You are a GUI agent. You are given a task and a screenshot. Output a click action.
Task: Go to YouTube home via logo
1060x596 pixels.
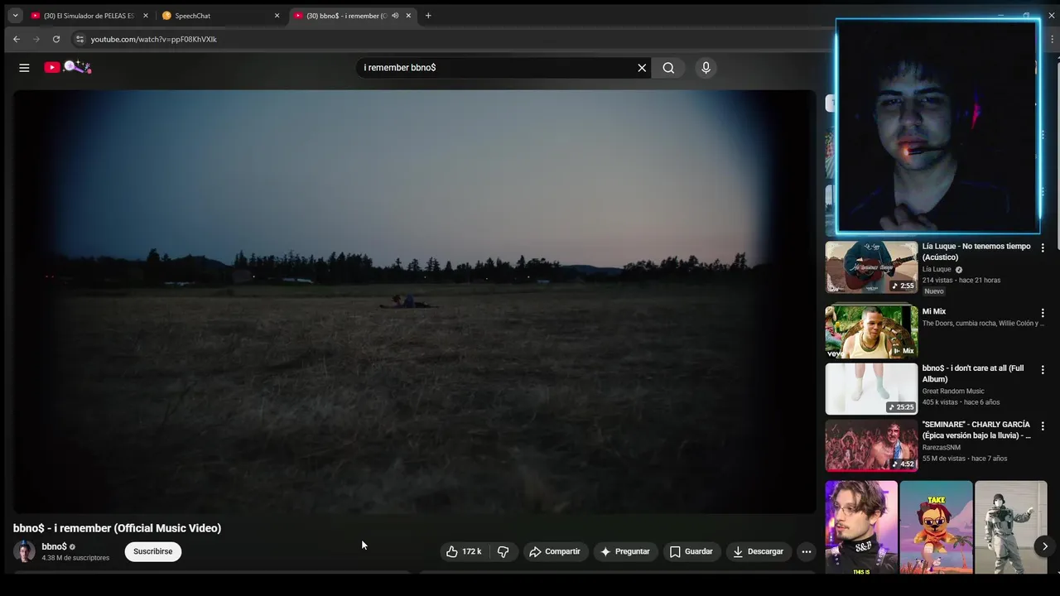click(x=68, y=67)
